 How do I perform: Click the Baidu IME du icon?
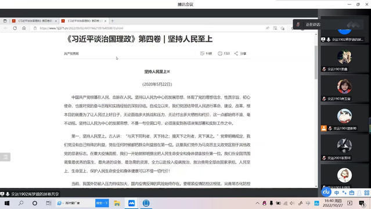pos(326,192)
